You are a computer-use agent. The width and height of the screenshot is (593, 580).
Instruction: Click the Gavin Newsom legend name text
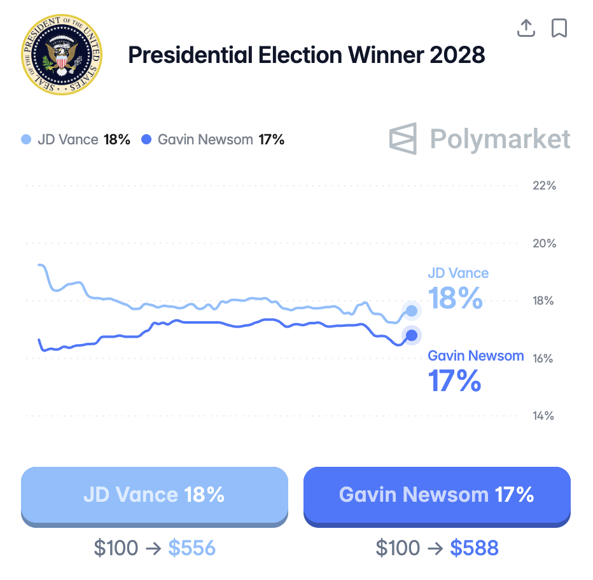tap(206, 140)
